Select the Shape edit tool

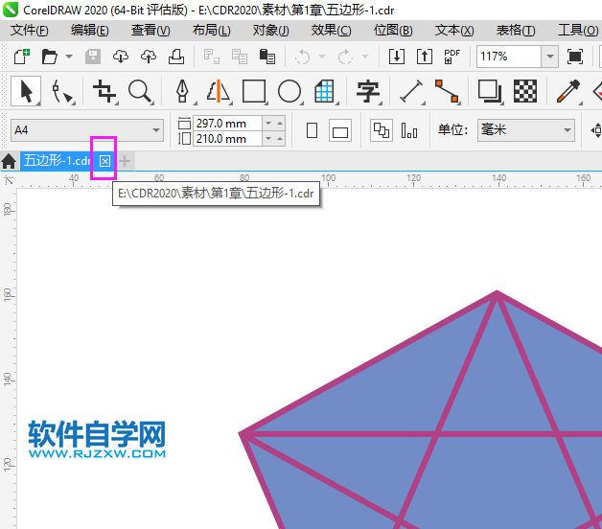click(63, 91)
